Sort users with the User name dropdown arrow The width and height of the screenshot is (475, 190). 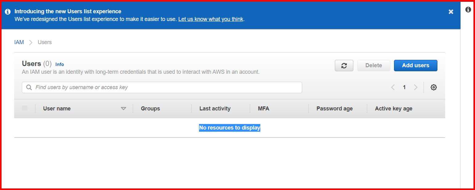(x=124, y=109)
